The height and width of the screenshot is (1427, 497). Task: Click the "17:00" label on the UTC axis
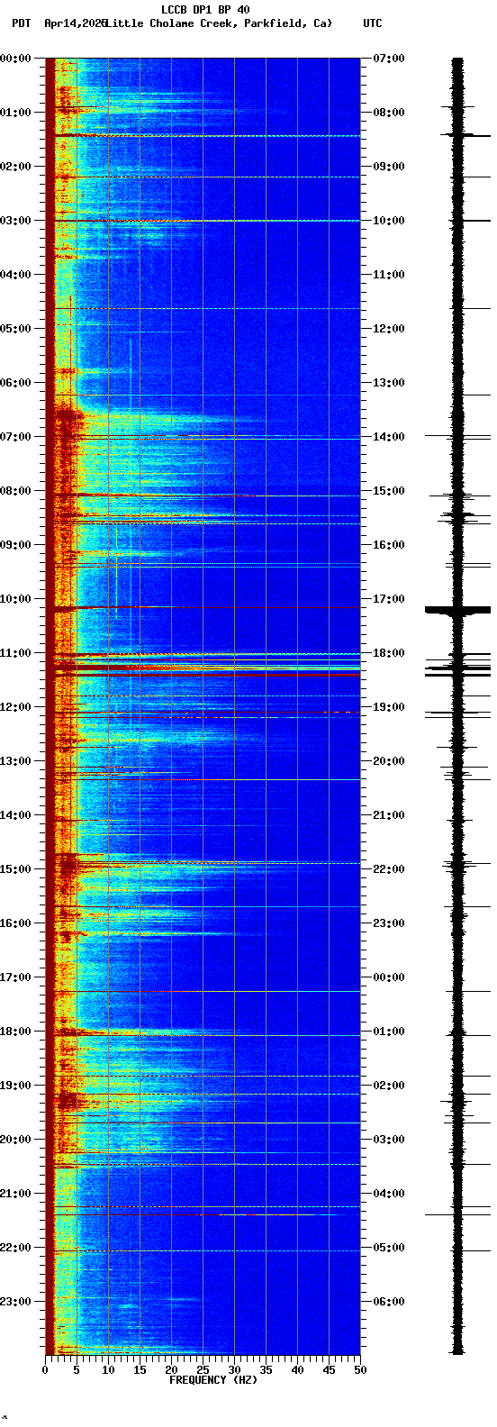tap(389, 599)
